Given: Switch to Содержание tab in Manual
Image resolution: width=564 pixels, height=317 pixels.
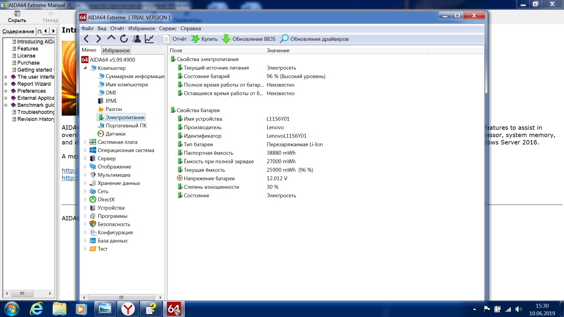Looking at the screenshot, I should 18,31.
